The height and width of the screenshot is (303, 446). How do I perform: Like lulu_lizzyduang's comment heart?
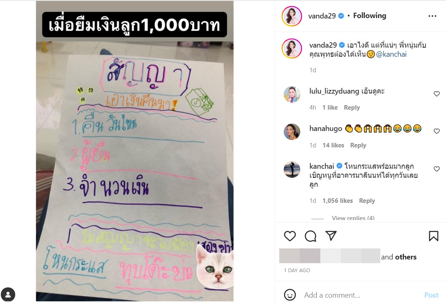pos(437,94)
